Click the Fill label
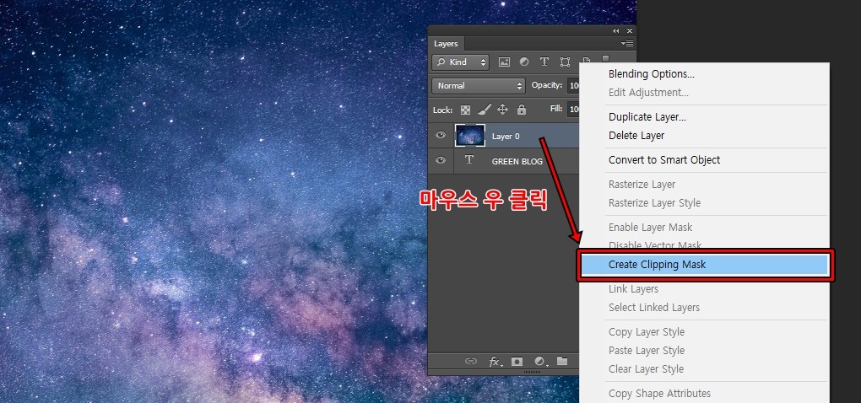Viewport: 861px width, 403px height. tap(556, 109)
